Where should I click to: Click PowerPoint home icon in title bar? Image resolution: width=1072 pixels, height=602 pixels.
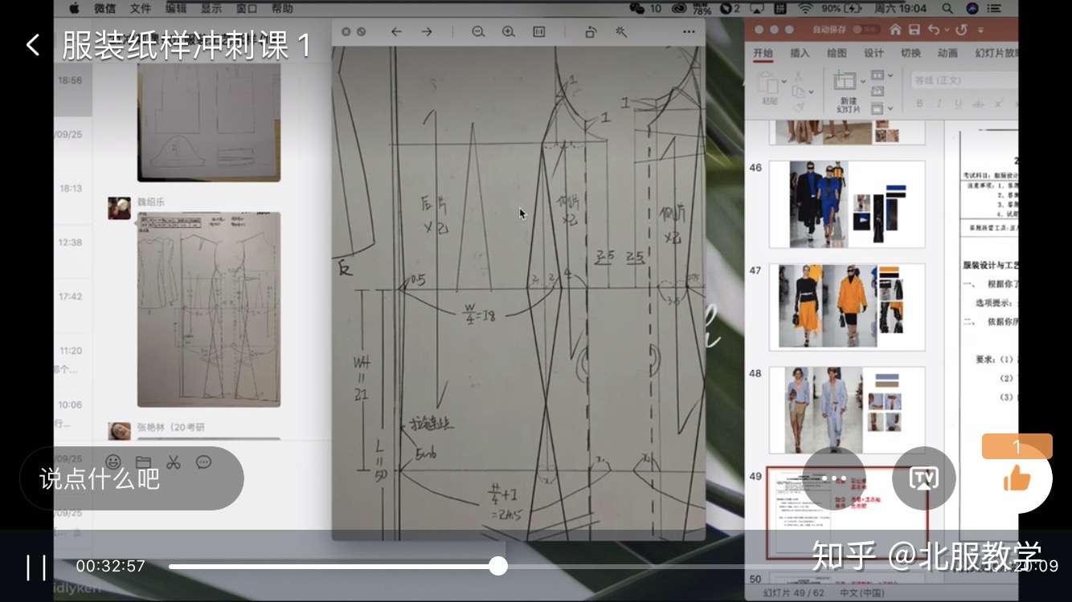pyautogui.click(x=895, y=29)
